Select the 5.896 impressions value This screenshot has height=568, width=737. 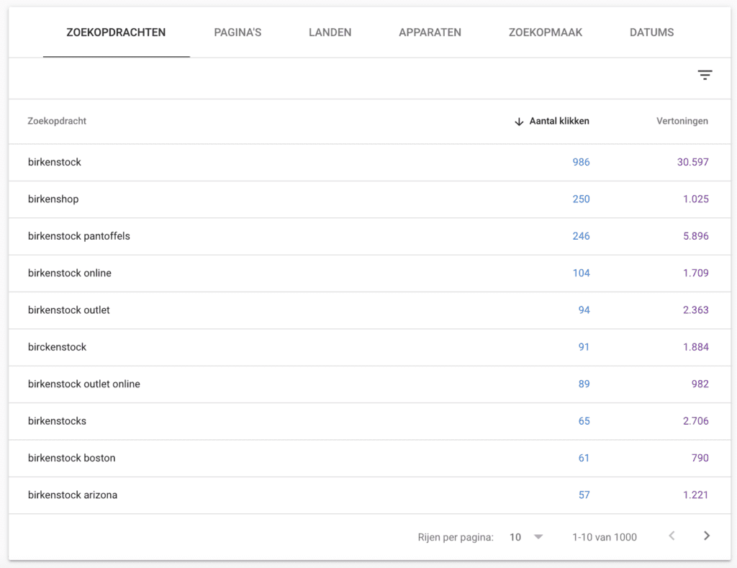[696, 236]
